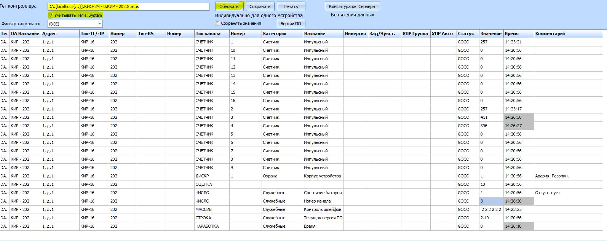Click the Версии ПО button

[291, 24]
